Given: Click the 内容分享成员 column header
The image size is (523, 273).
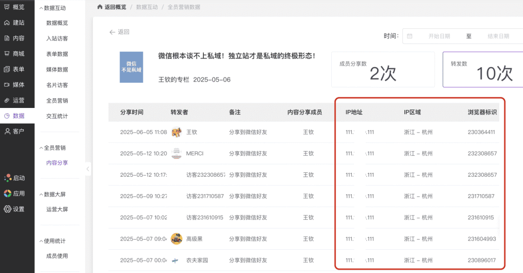Looking at the screenshot, I should (x=305, y=112).
